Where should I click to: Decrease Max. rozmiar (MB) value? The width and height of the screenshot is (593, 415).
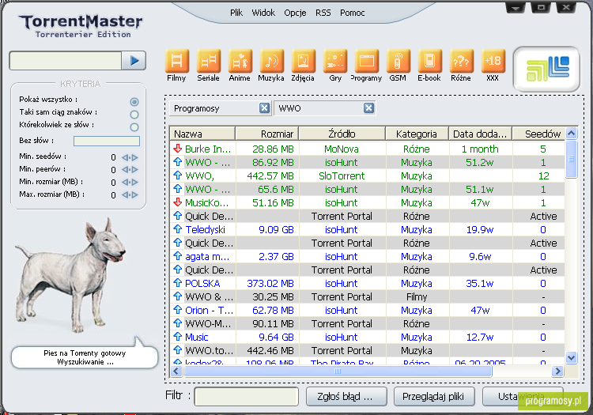point(125,195)
